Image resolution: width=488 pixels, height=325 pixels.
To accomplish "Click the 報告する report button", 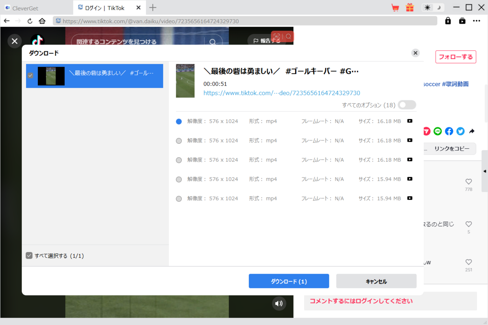I will click(x=267, y=41).
